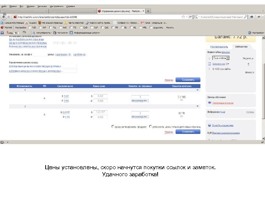Open the Инструменты menu
The image size is (265, 199).
[x=57, y=6]
